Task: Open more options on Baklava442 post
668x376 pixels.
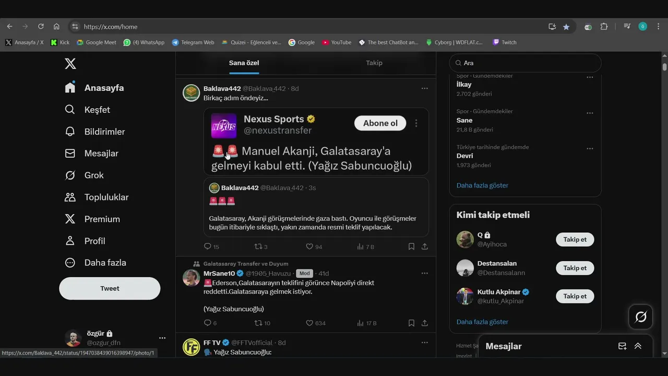Action: (424, 88)
